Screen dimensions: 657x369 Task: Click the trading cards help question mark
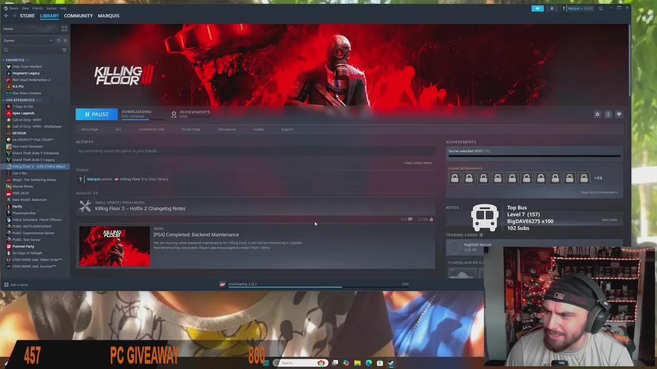481,235
